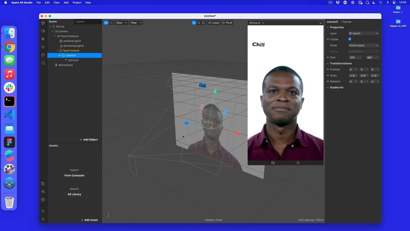Open the View dropdown in viewport
Viewport: 410px width, 231px height.
[x=121, y=23]
